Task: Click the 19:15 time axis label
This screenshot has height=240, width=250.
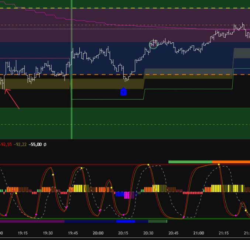Action: click(23, 233)
